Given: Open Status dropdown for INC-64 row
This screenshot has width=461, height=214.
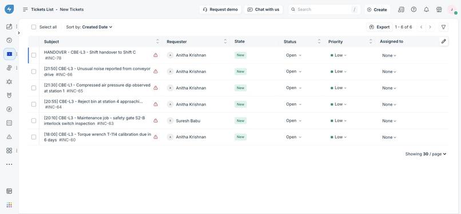Looking at the screenshot, I should pyautogui.click(x=294, y=104).
